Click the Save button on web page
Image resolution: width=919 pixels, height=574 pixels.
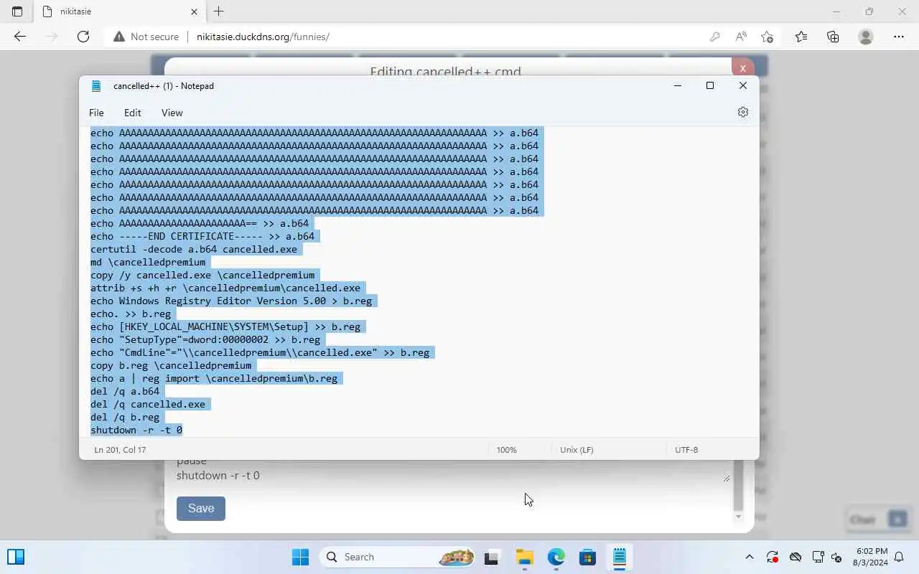pos(201,508)
